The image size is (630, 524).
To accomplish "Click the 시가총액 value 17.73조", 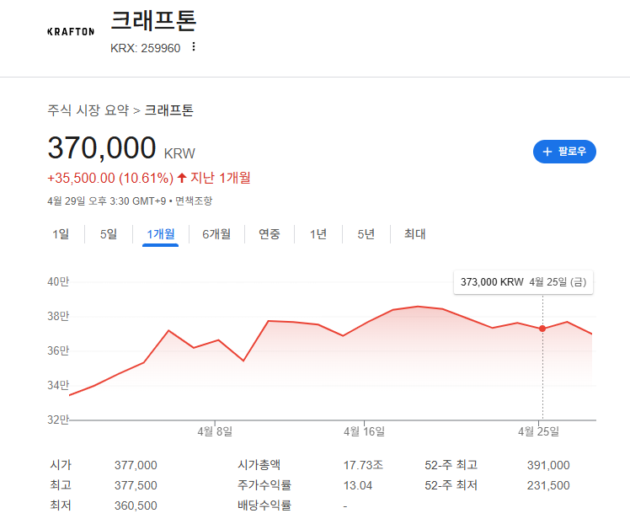I will [363, 465].
